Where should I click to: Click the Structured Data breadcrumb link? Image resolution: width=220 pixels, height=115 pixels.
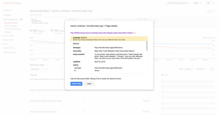[39, 11]
